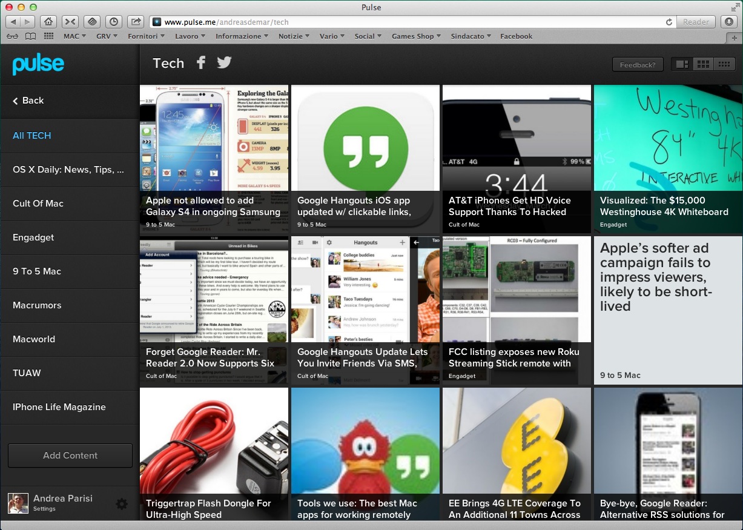This screenshot has width=743, height=530.
Task: Expand the Sindacato bookmarks folder
Action: 471,36
